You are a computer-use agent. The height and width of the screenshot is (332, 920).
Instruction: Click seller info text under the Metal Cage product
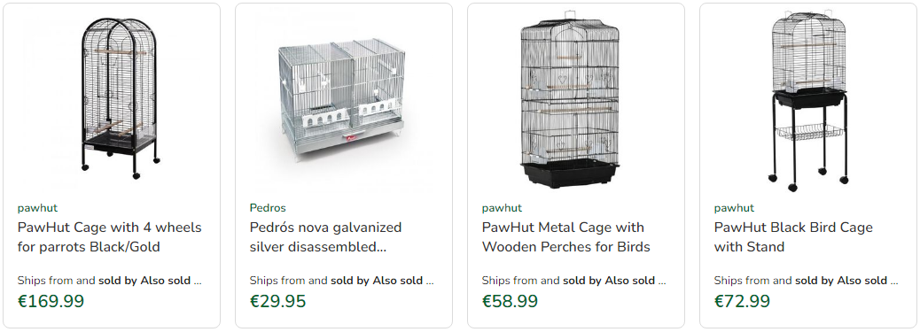pyautogui.click(x=574, y=281)
